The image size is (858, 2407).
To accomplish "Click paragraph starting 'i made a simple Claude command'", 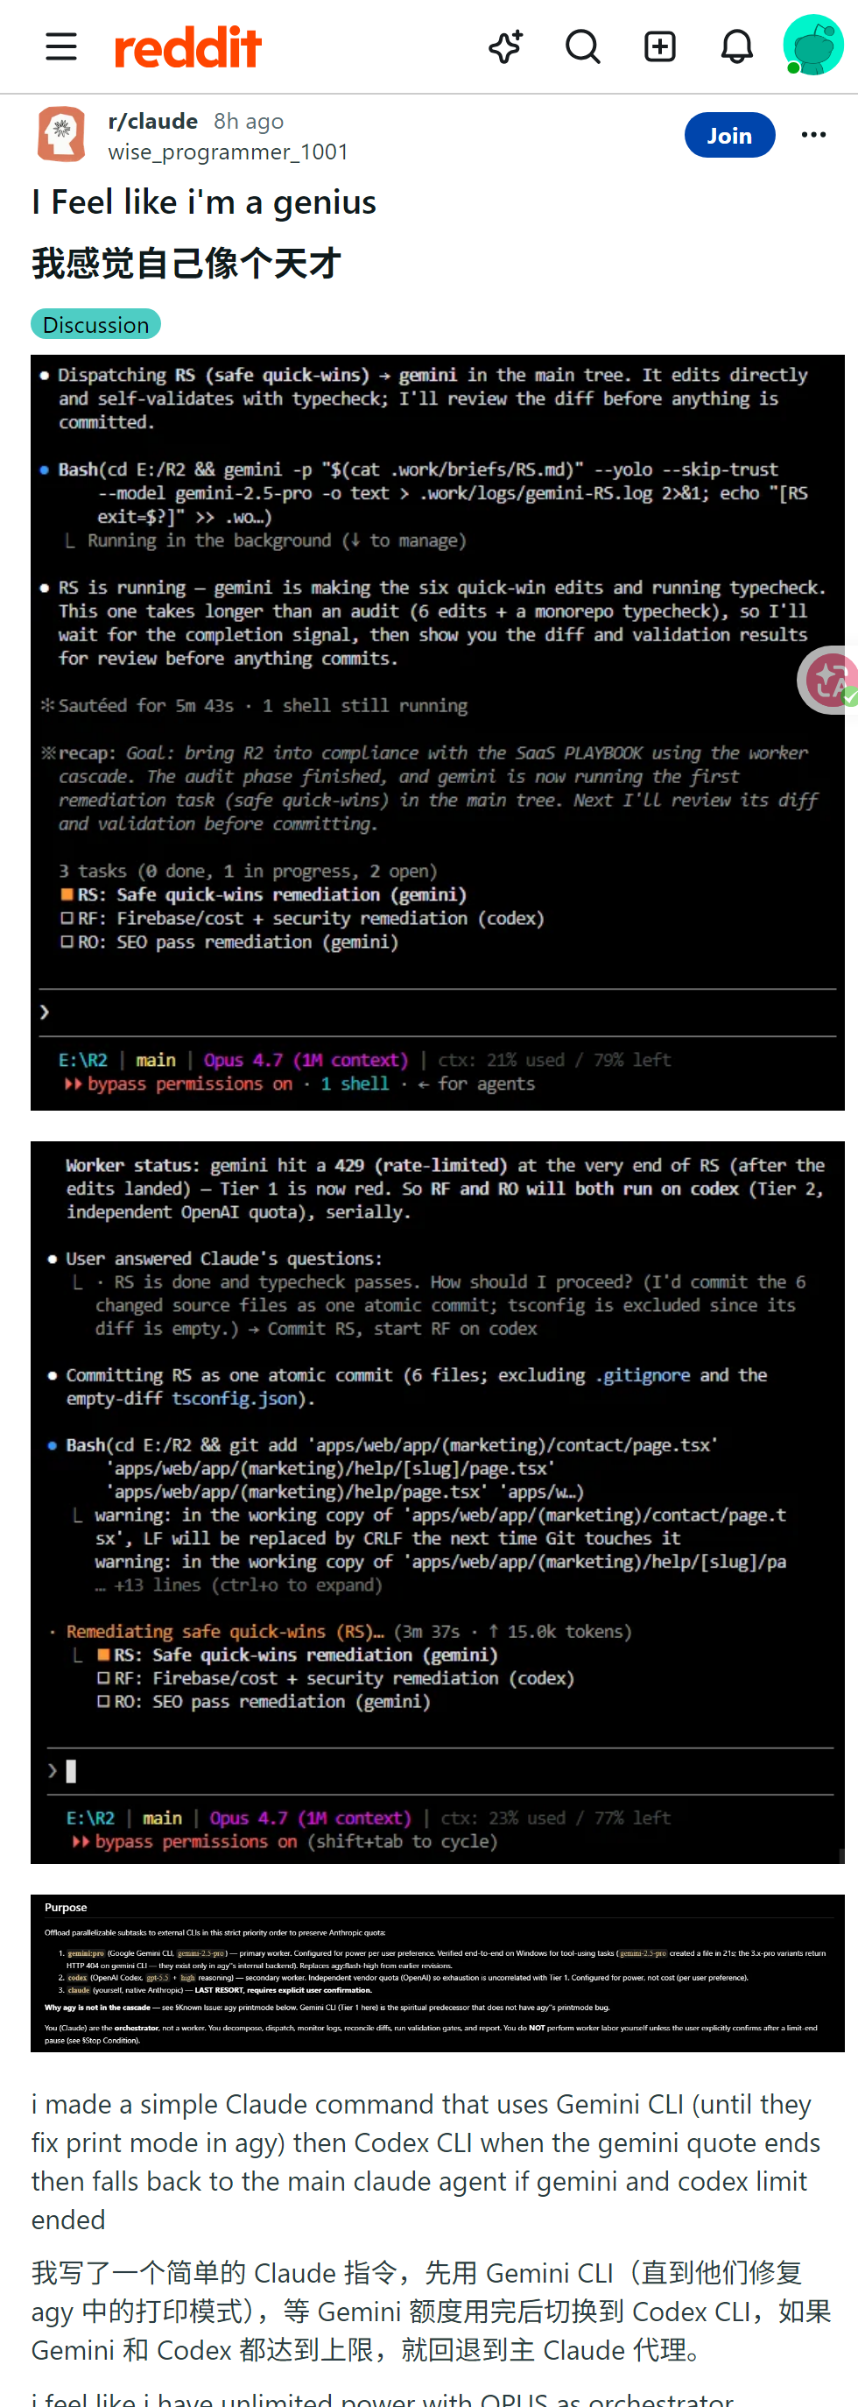I will coord(425,2161).
